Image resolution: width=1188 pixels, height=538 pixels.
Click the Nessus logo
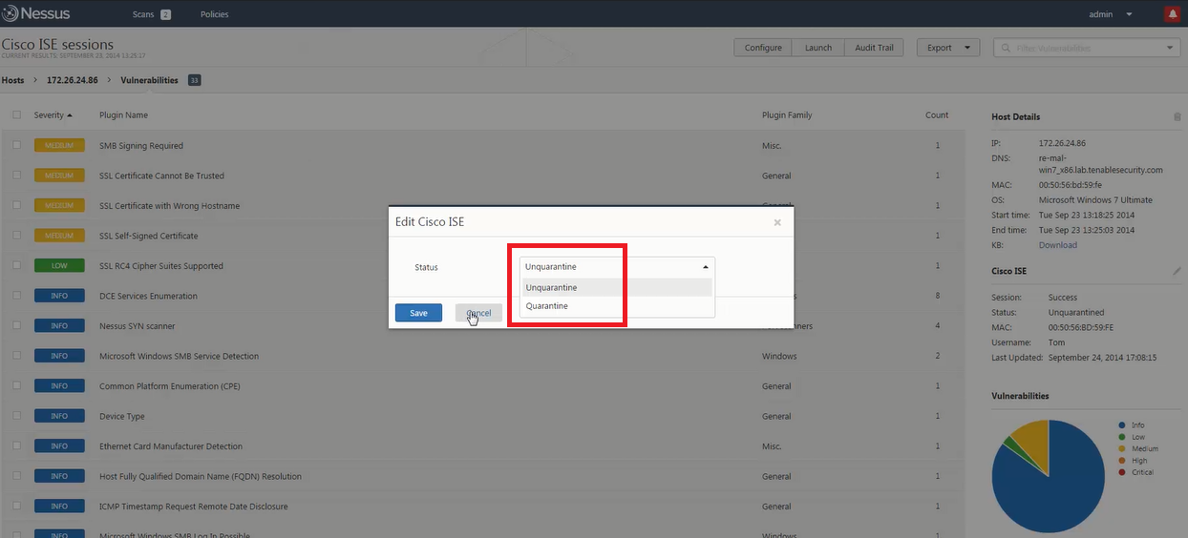(35, 14)
